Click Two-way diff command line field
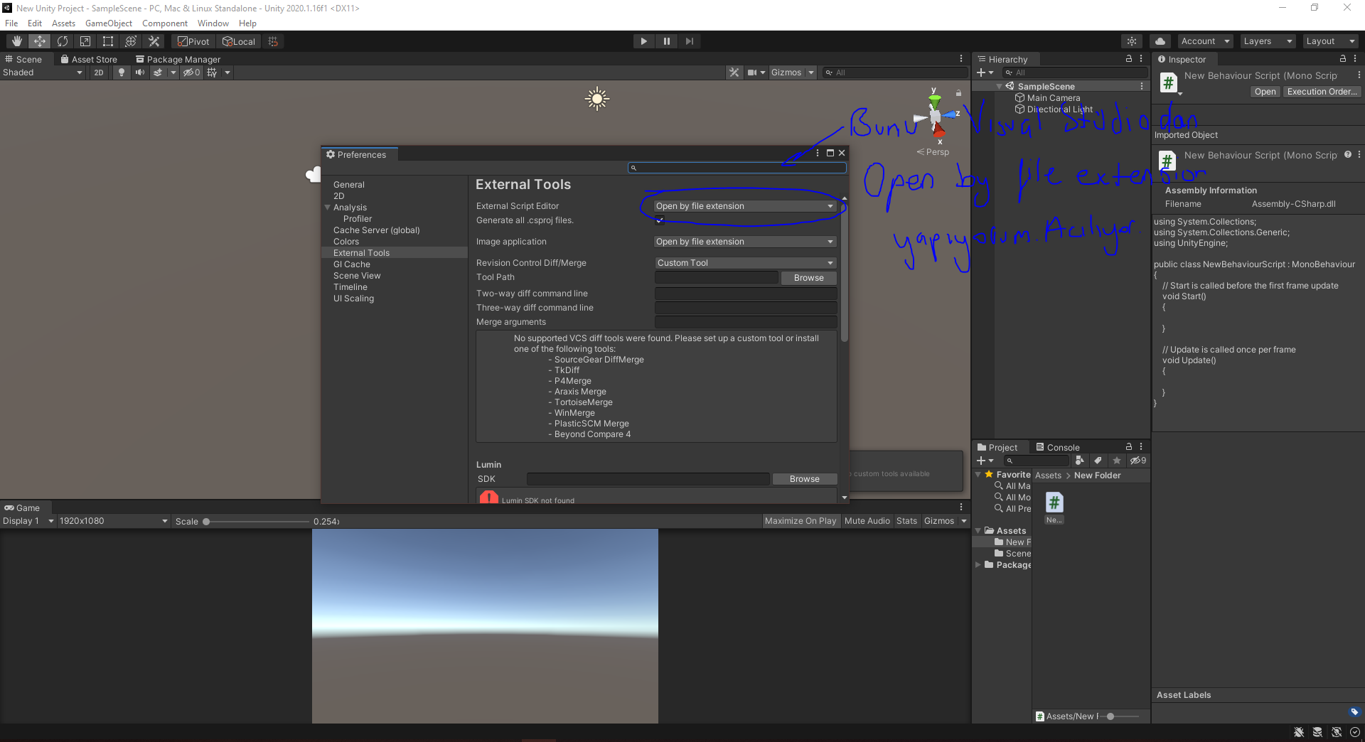This screenshot has height=742, width=1365. (x=745, y=294)
